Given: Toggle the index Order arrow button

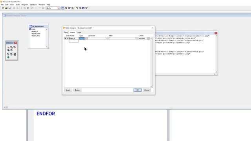Looking at the screenshot, I should [x=68, y=38].
